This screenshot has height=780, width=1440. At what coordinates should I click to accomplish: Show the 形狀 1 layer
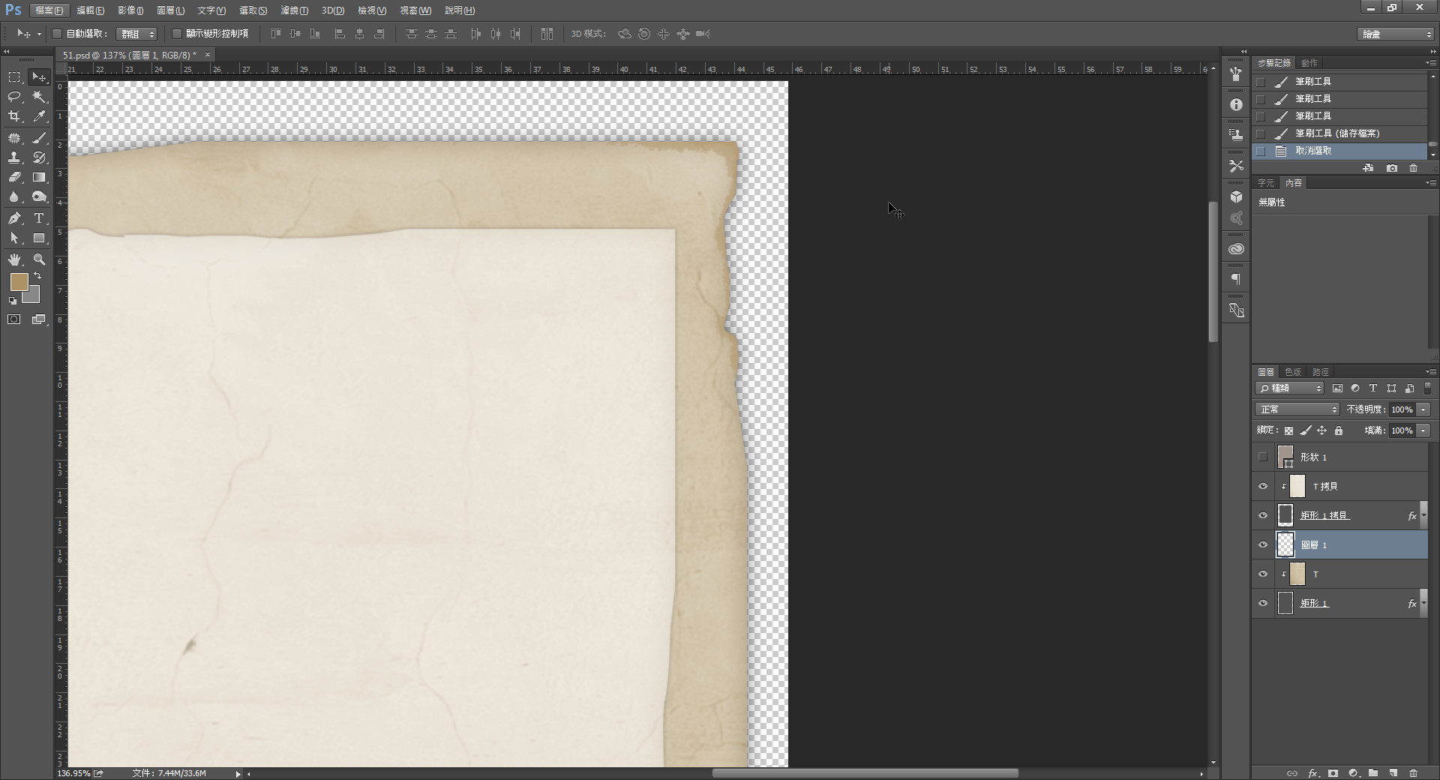point(1263,457)
